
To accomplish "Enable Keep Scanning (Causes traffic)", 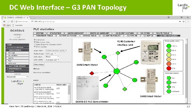I will pyautogui.click(x=35, y=44).
